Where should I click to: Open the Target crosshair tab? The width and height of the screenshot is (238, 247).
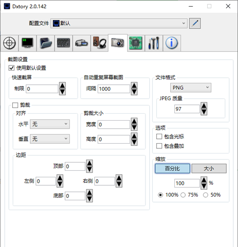coord(9,43)
